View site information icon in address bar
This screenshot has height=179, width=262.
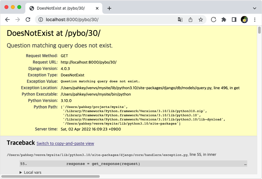(x=41, y=20)
